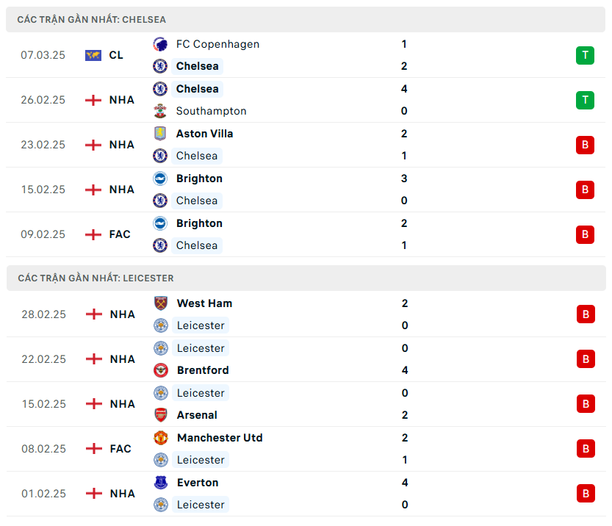Click the Brentford club crest
612x526 pixels.
coord(160,370)
